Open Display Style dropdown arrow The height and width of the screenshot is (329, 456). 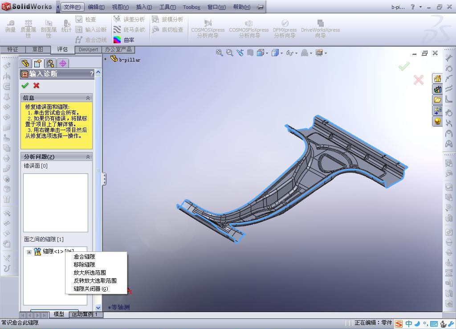(x=282, y=53)
